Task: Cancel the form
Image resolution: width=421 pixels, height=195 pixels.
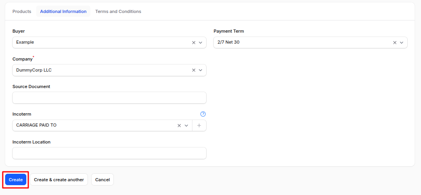Action: tap(103, 180)
